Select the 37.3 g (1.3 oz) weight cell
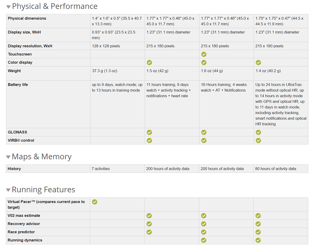Screen dimensions: 311x252 [x=104, y=71]
